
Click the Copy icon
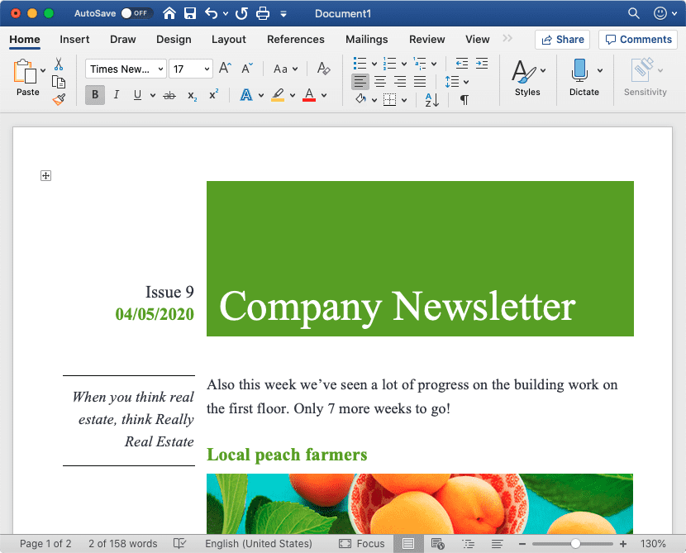(x=59, y=82)
